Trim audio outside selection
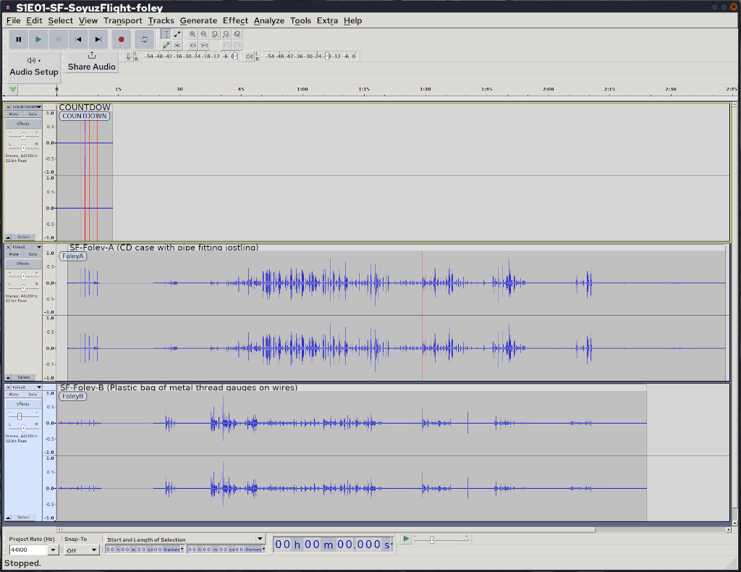741x572 pixels. click(192, 46)
